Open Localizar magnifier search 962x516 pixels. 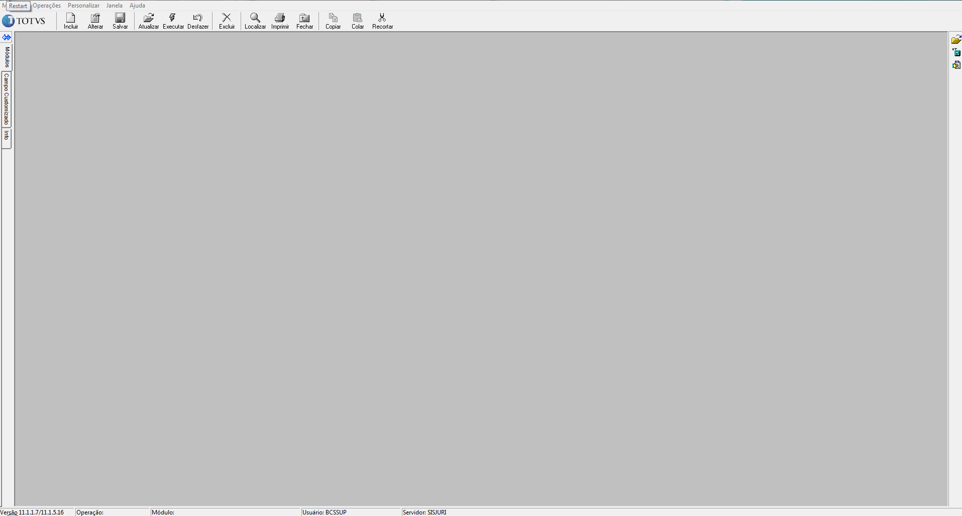[255, 21]
